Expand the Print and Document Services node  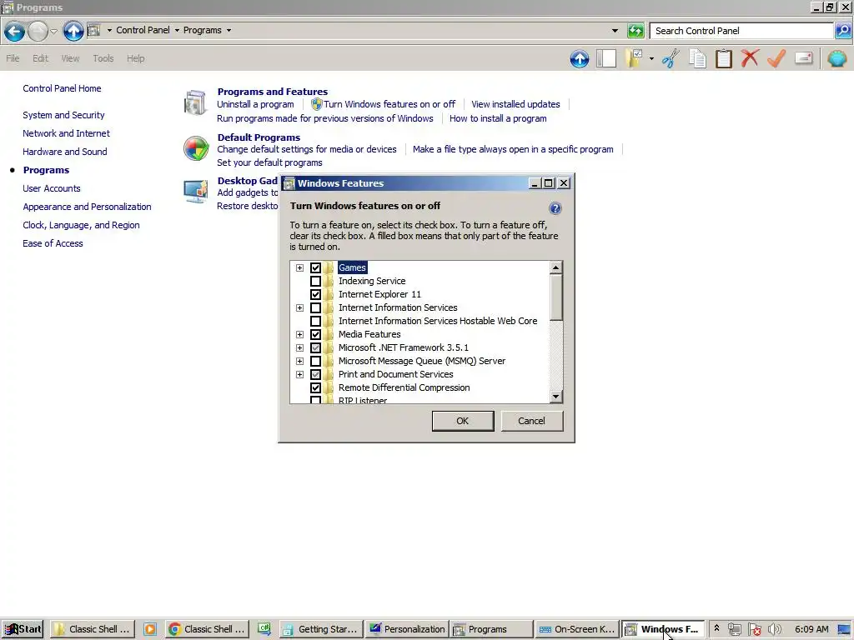point(299,374)
